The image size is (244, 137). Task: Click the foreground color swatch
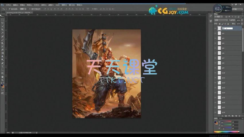click(x=2, y=85)
